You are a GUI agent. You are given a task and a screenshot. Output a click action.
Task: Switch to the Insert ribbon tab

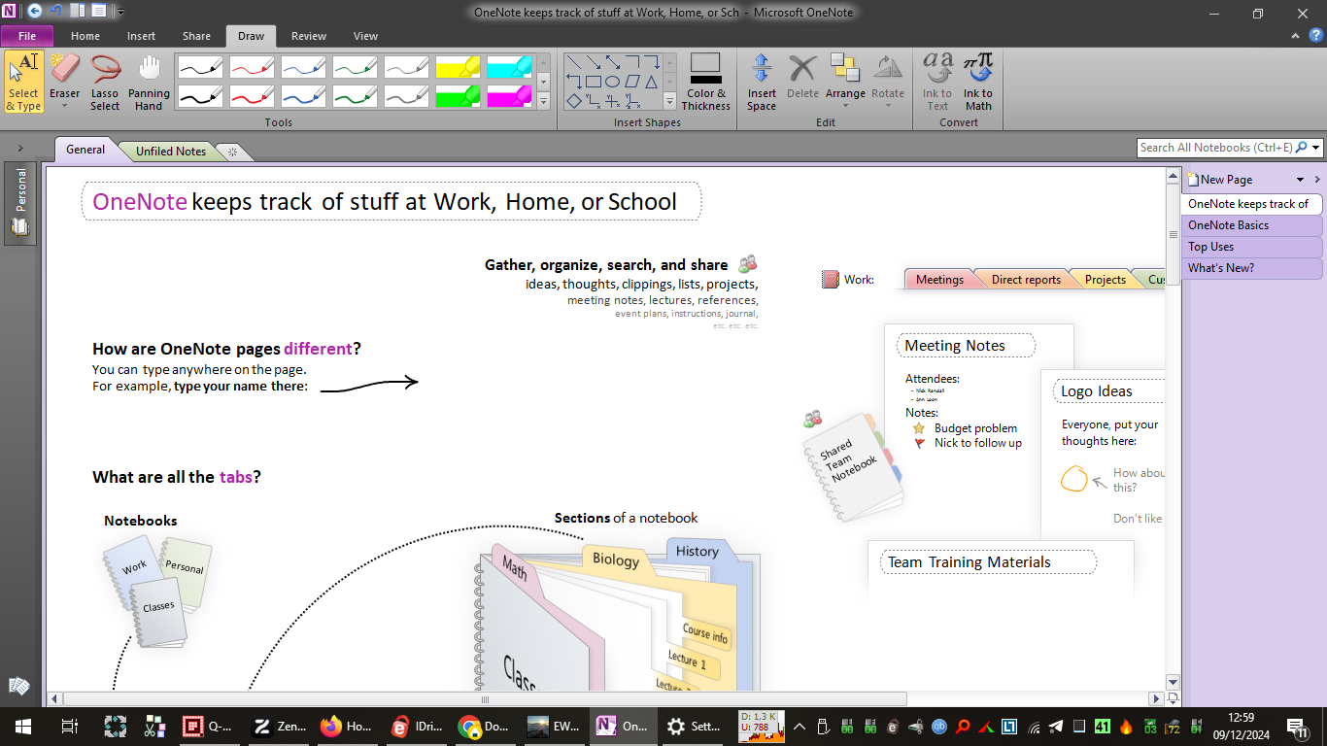pos(141,36)
